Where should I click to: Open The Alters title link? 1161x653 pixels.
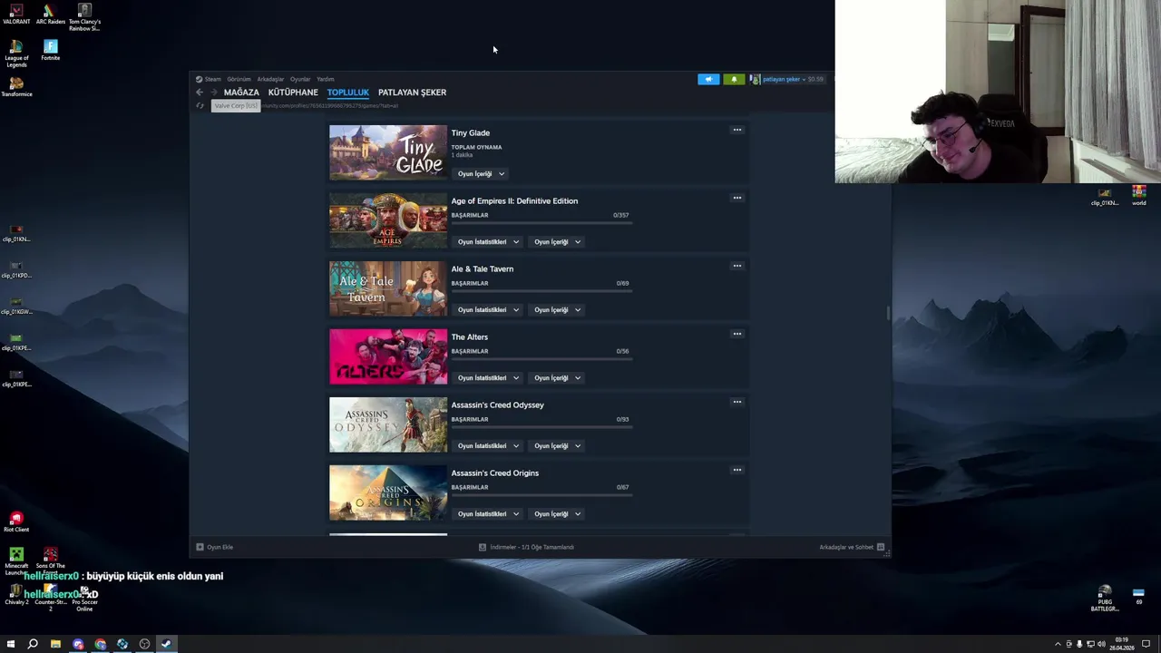[x=470, y=337]
